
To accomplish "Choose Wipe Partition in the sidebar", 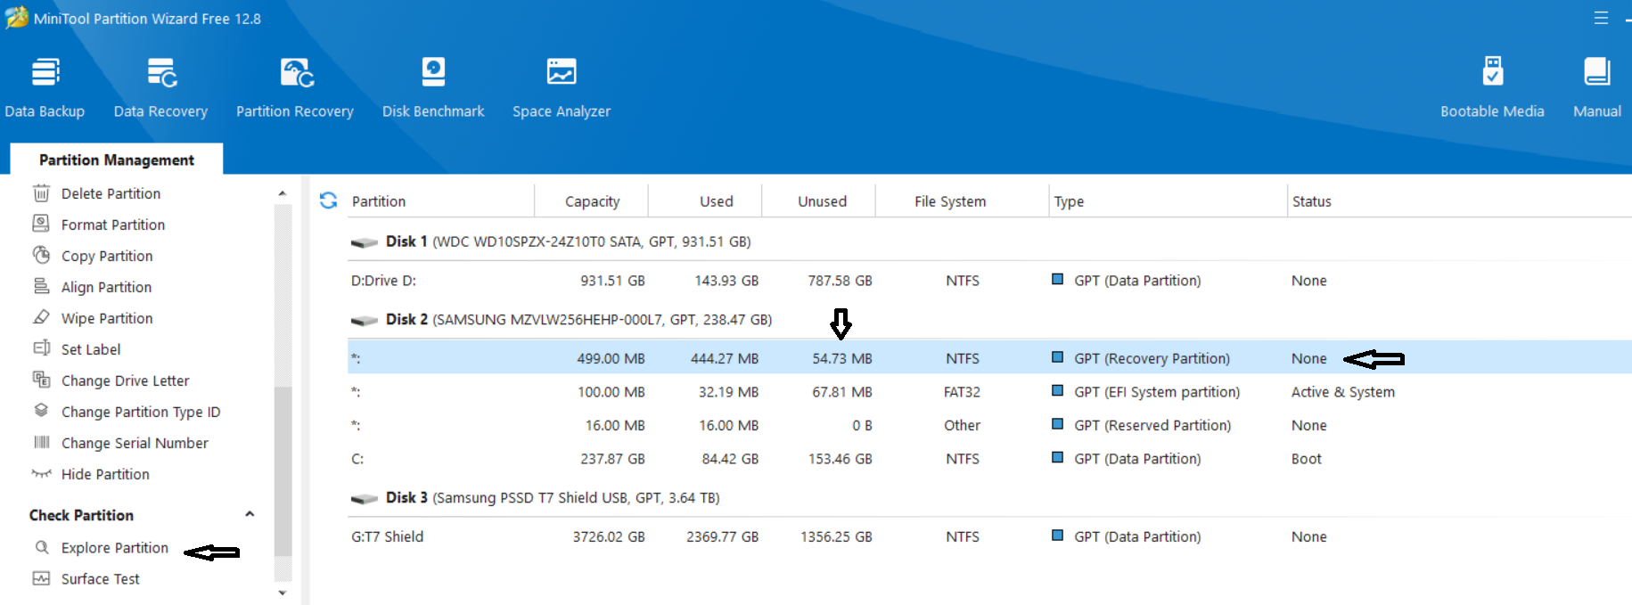I will click(x=107, y=318).
